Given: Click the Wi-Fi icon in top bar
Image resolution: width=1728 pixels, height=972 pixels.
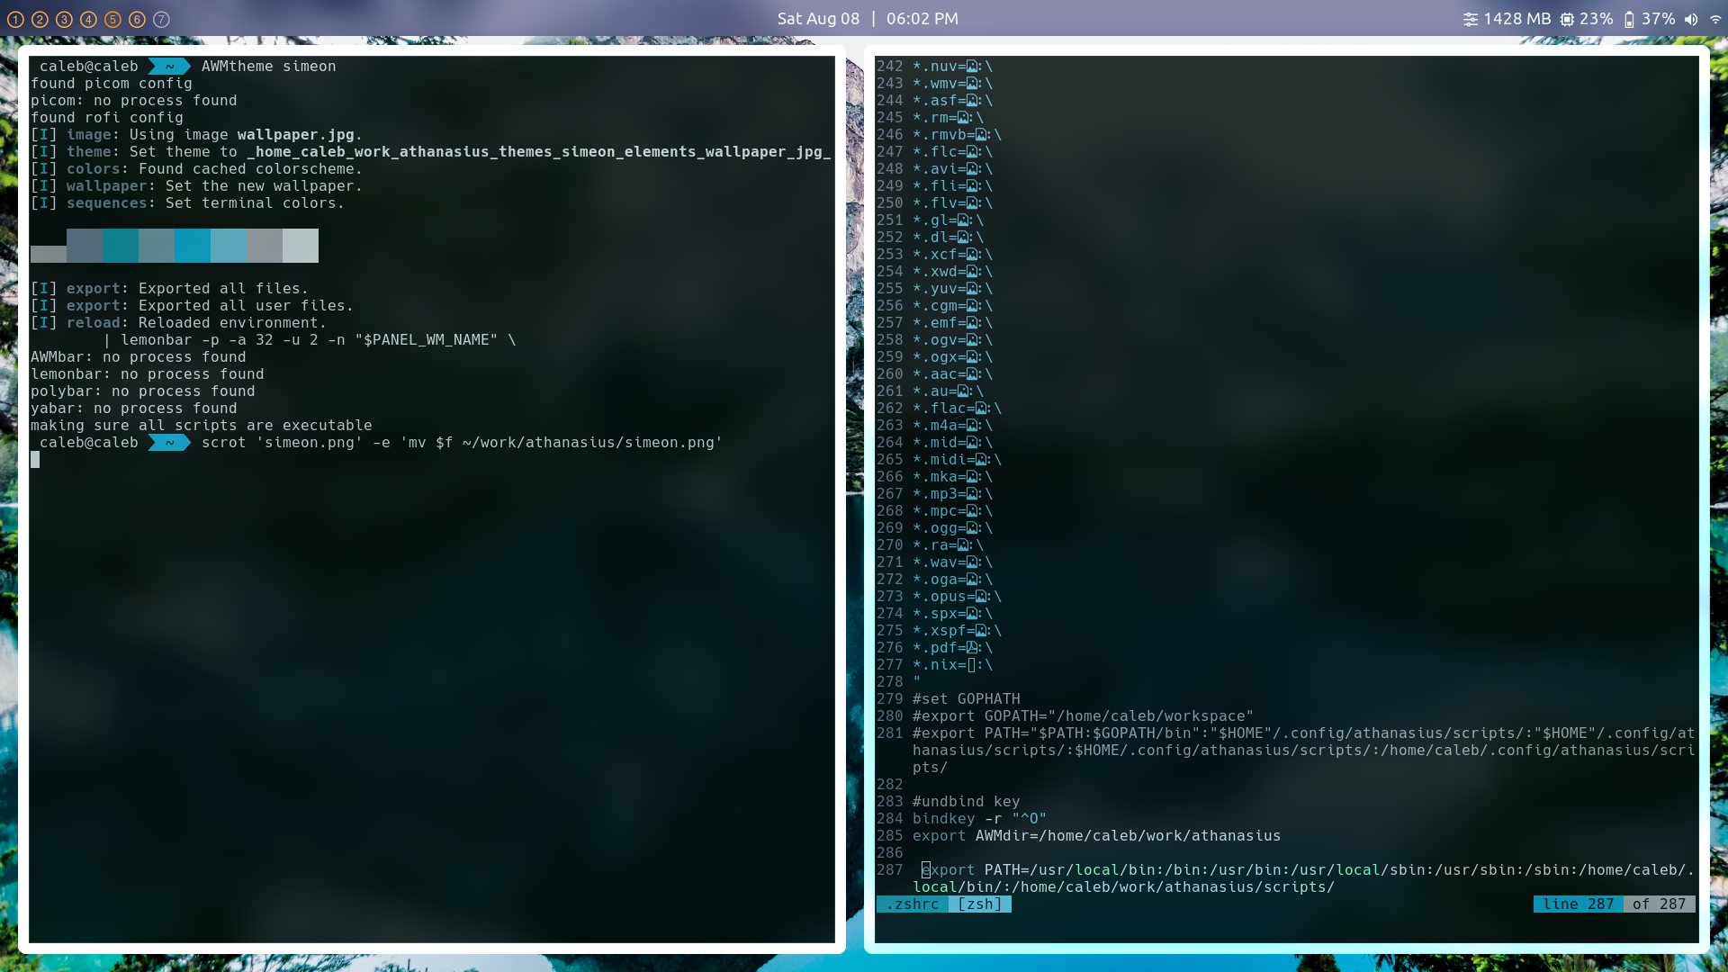Looking at the screenshot, I should point(1715,19).
